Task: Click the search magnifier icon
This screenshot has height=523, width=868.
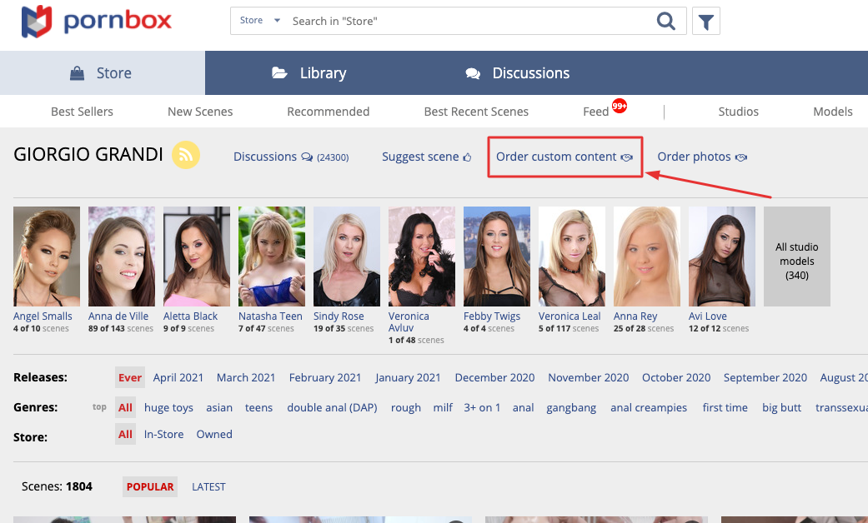Action: 665,22
